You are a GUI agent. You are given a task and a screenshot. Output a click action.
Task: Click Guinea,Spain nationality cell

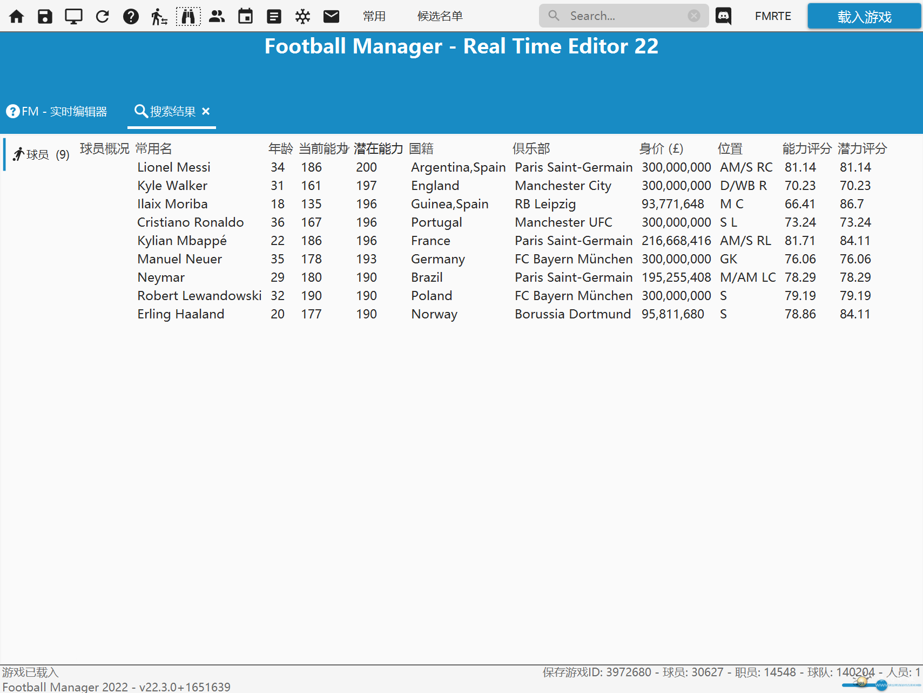(449, 204)
